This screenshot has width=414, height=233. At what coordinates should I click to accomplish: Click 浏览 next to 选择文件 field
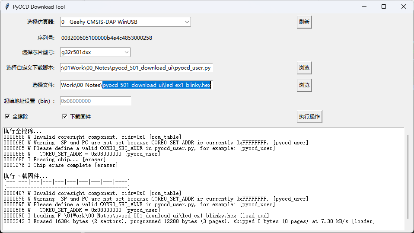coord(304,85)
